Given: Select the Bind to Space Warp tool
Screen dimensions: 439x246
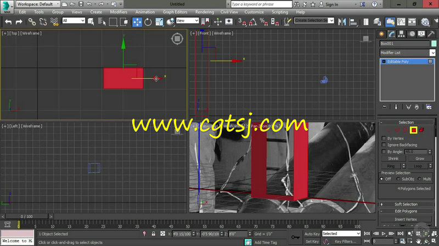Looking at the screenshot, I should click(x=54, y=22).
